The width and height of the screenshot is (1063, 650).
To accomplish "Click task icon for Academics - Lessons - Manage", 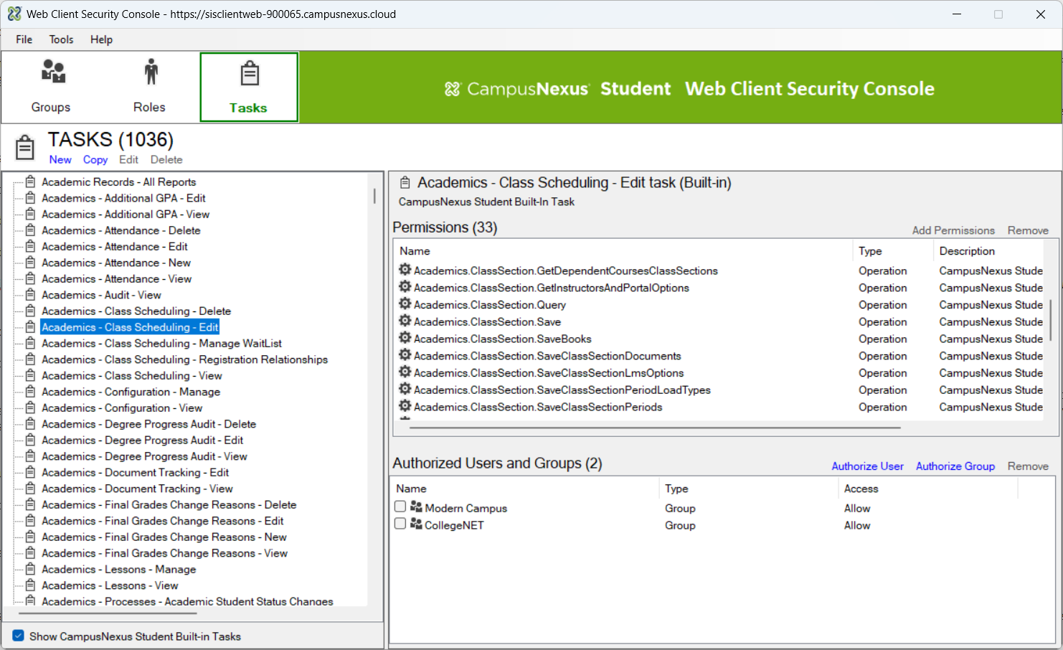I will coord(30,569).
